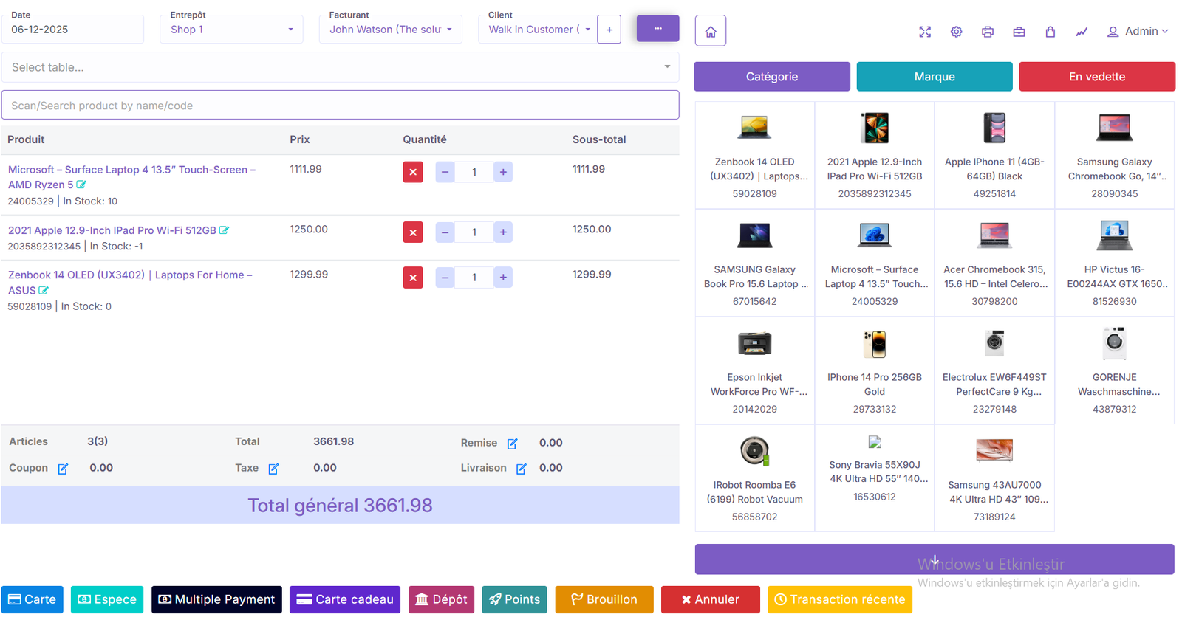Edit the Remise discount icon
1182x617 pixels.
512,444
